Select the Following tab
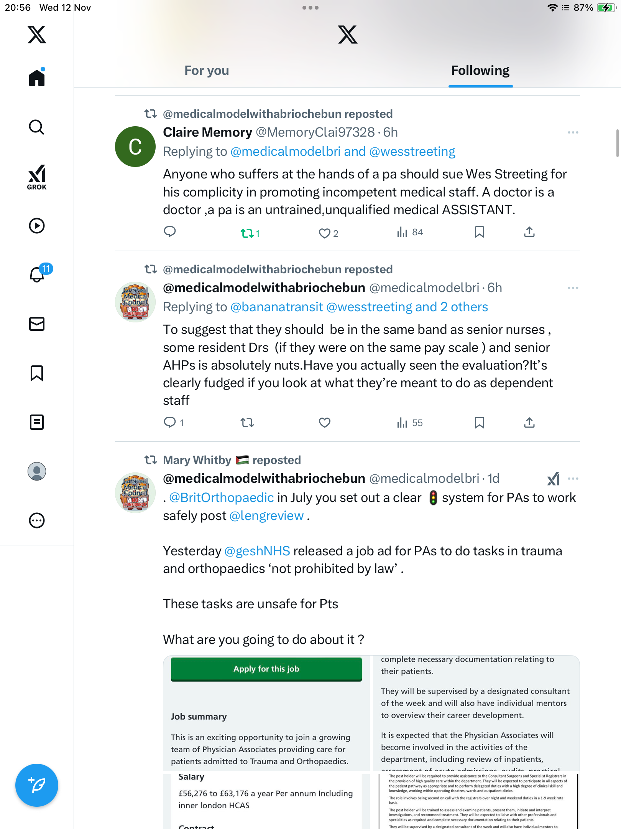The image size is (621, 829). click(x=480, y=71)
